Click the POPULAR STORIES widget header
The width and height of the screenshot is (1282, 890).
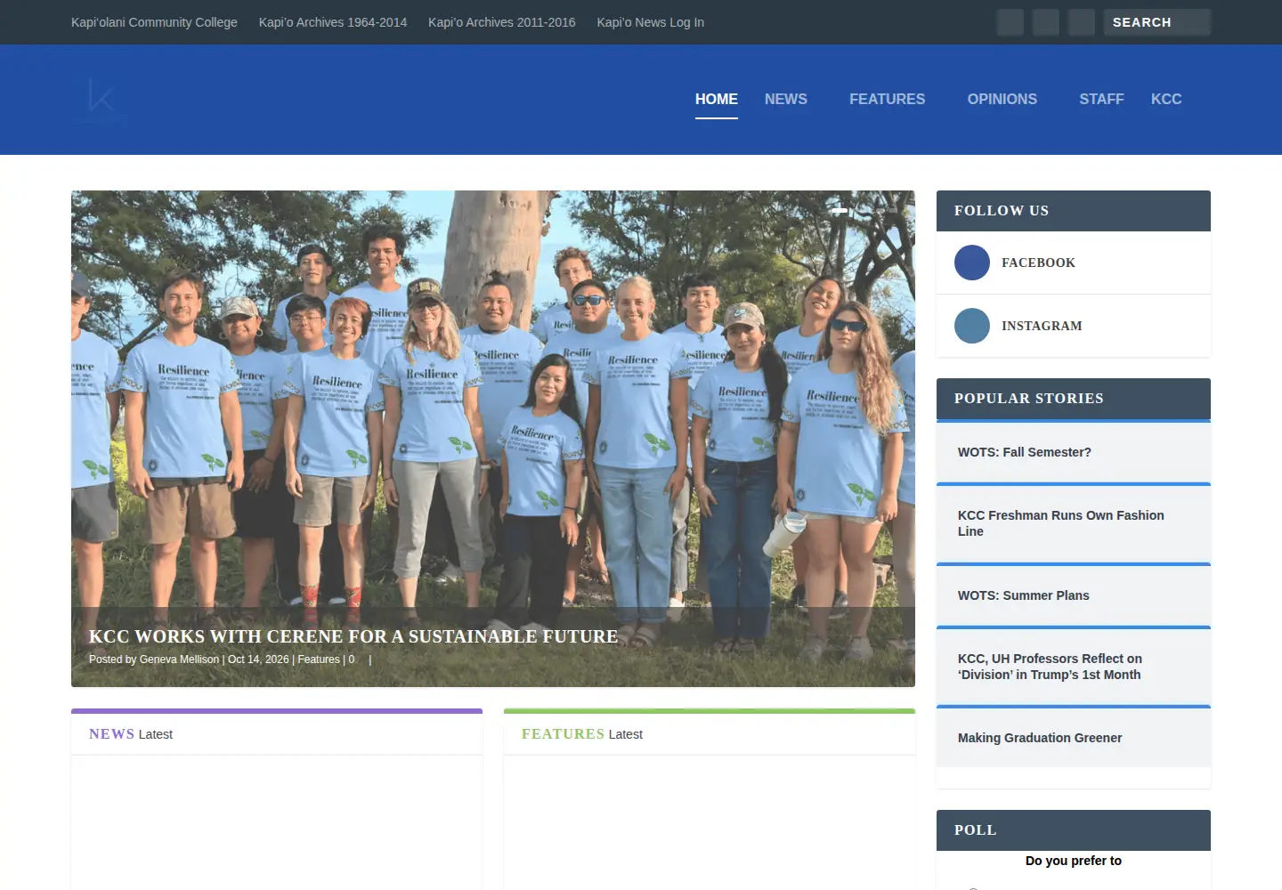click(x=1074, y=399)
